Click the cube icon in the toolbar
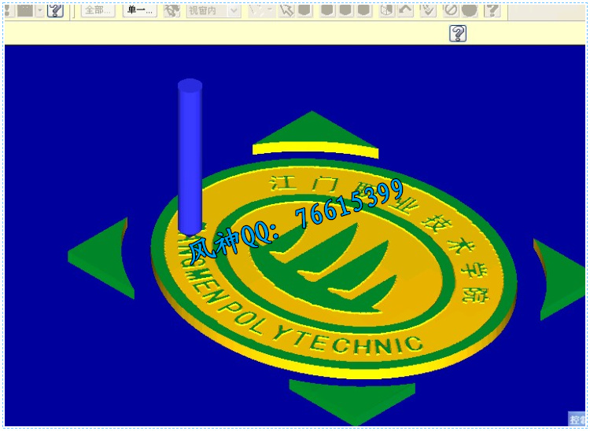The image size is (590, 431). point(386,10)
